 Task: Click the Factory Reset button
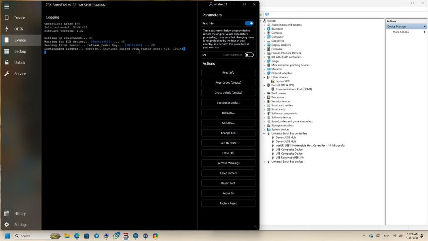[x=228, y=203]
